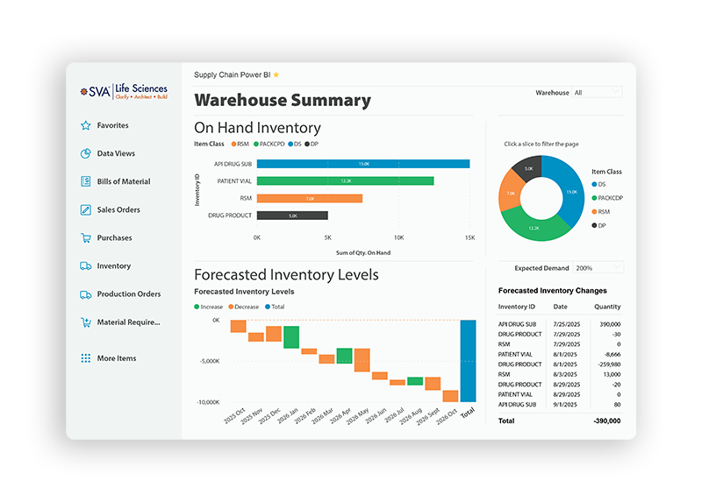Click the blue DS slice of donut chart
Viewport: 702px width, 502px height.
tap(569, 194)
